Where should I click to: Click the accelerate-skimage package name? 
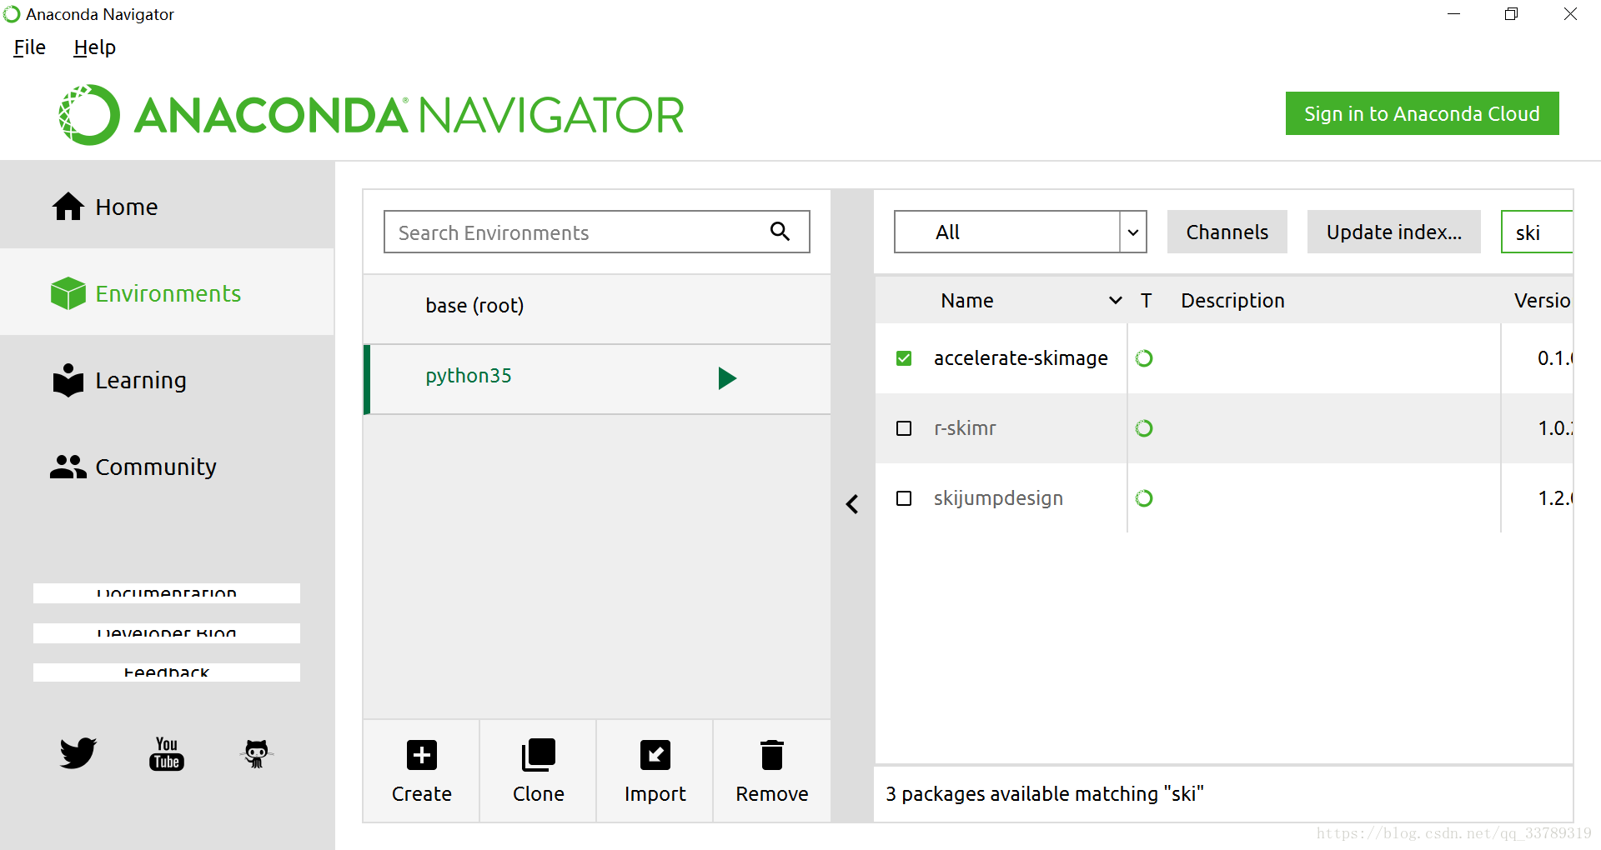pos(1021,358)
